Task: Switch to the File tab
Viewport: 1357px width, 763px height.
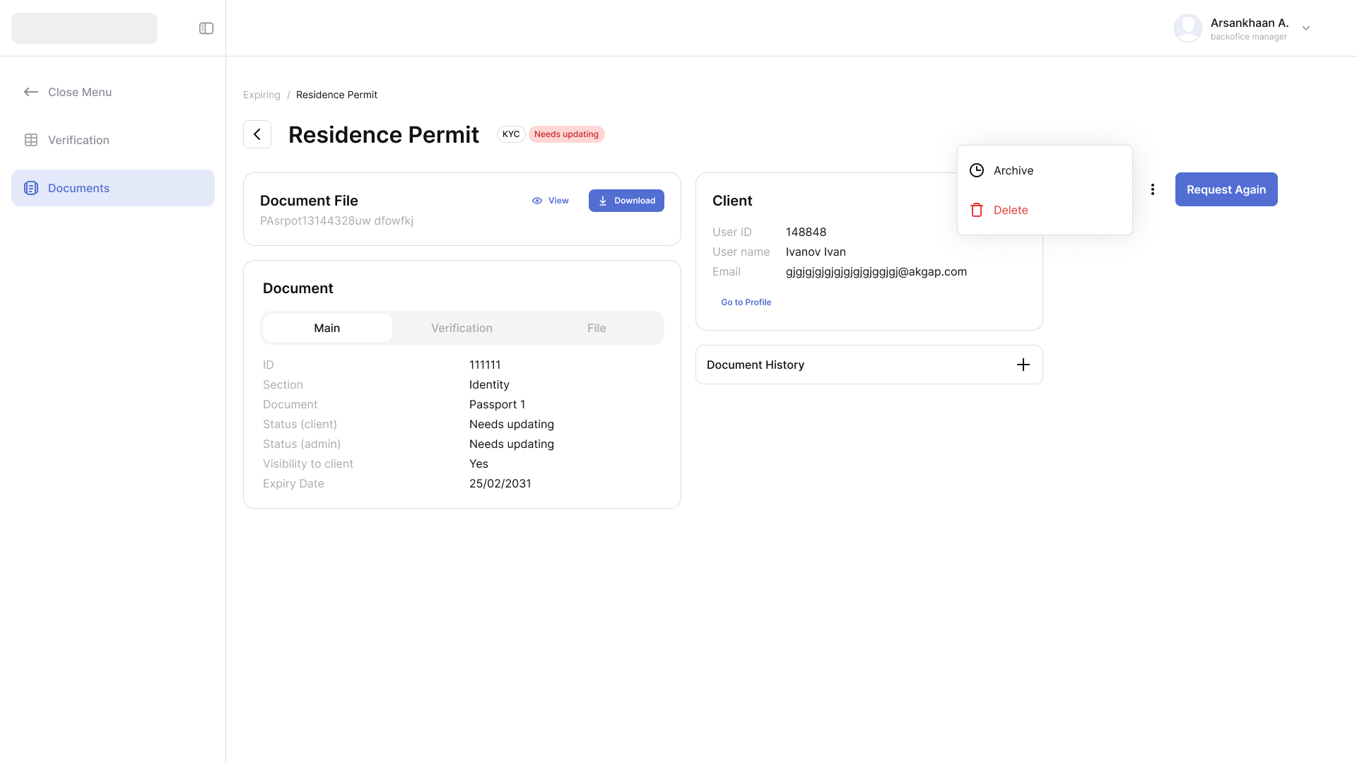Action: coord(597,328)
